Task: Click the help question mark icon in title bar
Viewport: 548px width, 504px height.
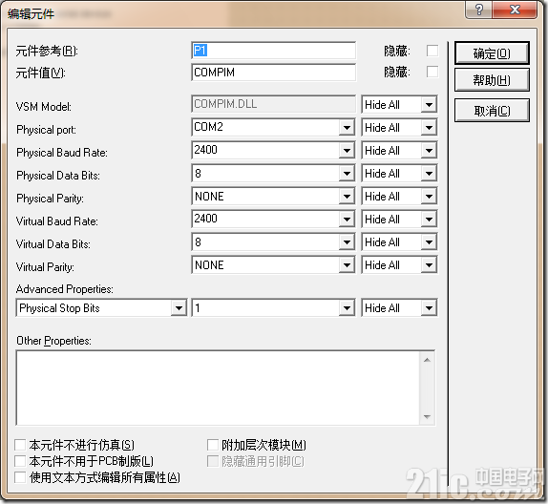Action: pyautogui.click(x=479, y=10)
